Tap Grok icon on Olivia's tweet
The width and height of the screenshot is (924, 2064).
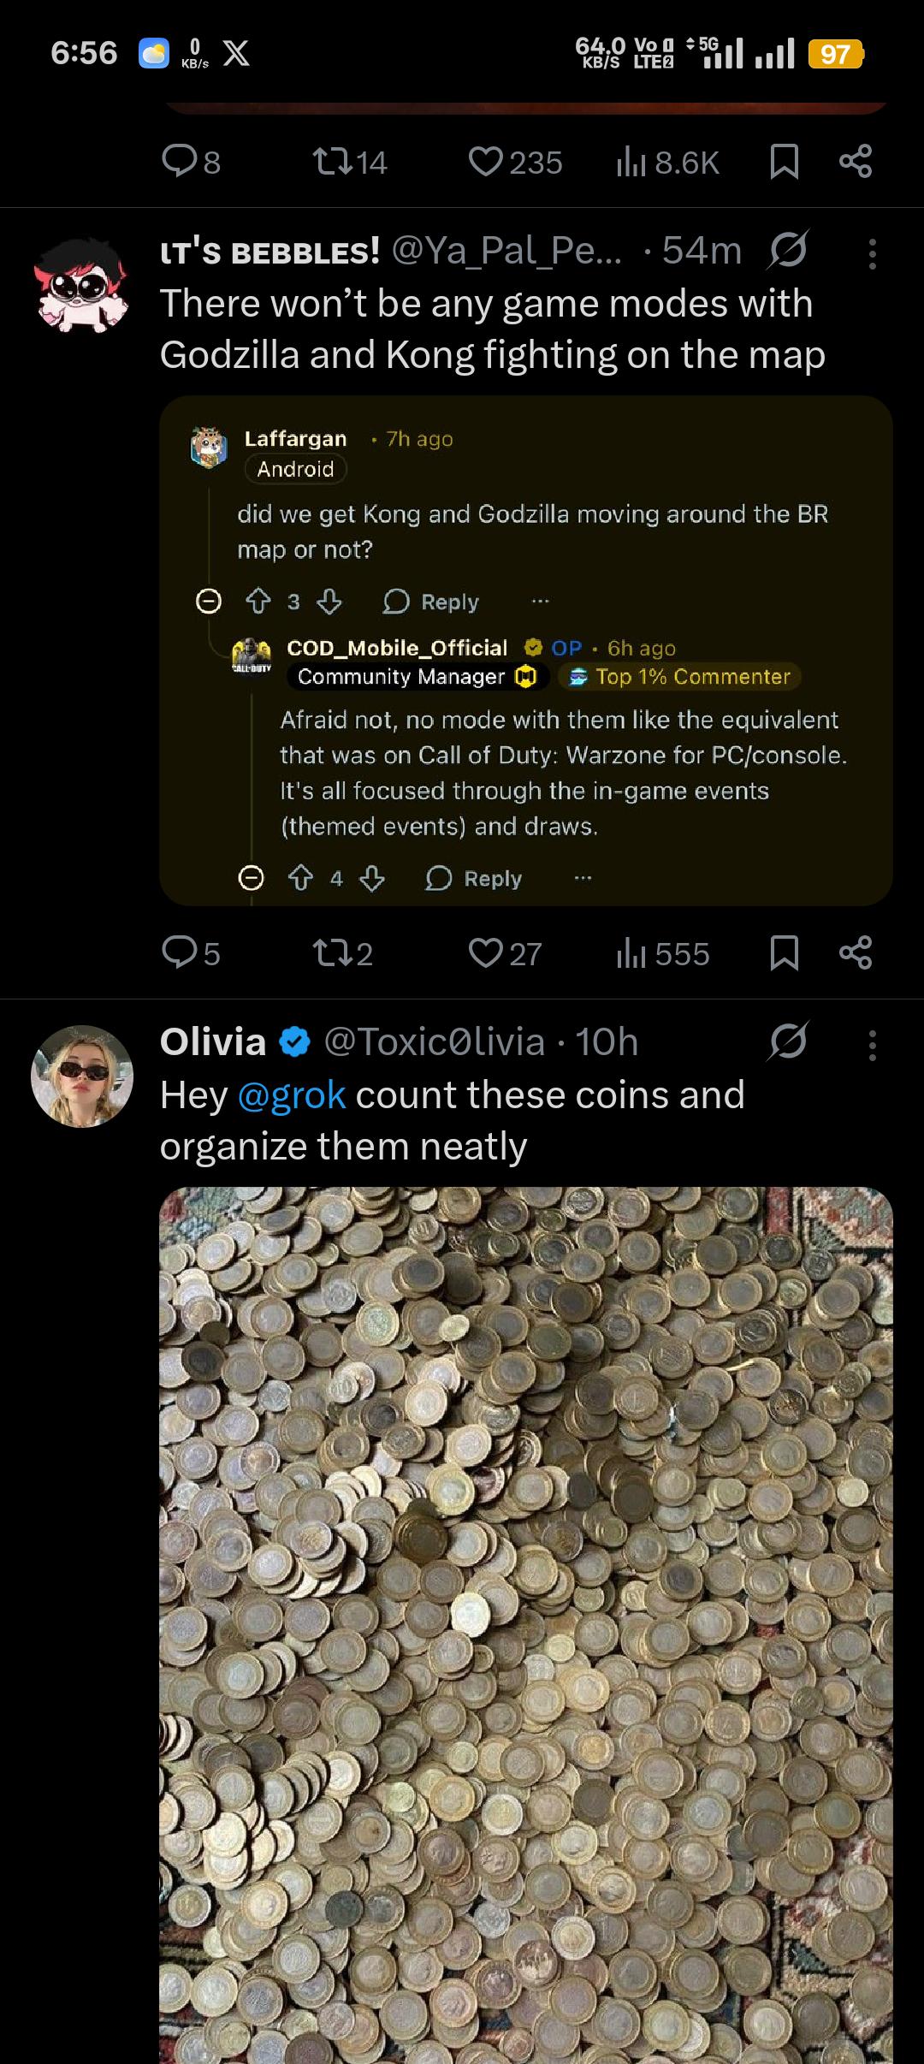tap(788, 1042)
